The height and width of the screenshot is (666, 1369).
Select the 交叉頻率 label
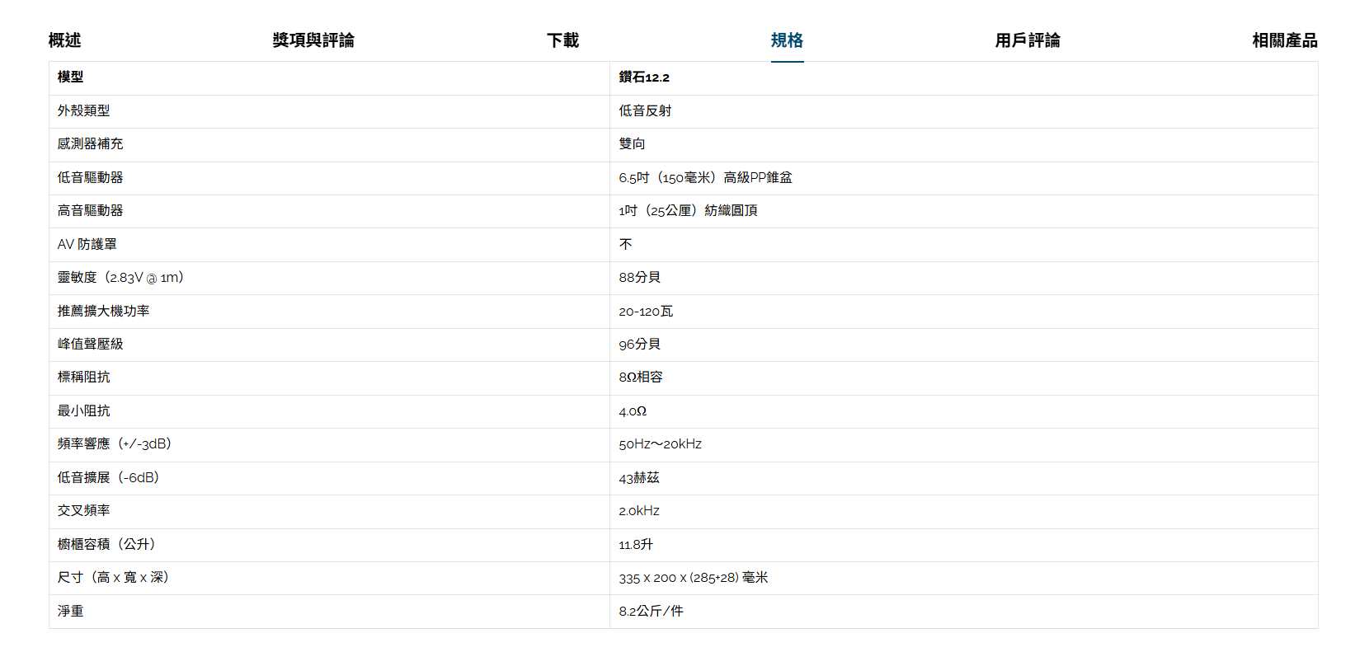click(x=83, y=510)
